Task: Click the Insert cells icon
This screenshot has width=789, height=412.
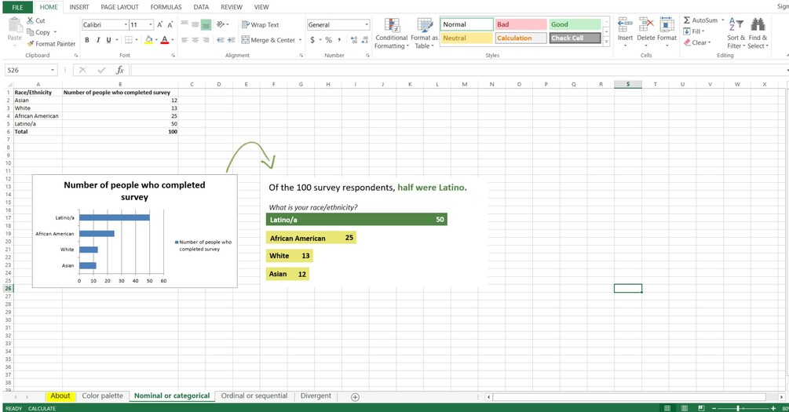Action: click(x=625, y=24)
